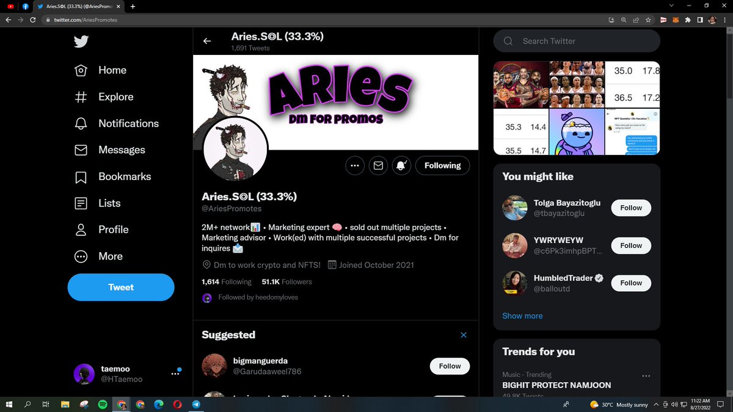This screenshot has height=412, width=733.
Task: Open the Chrome profile avatar
Action: 712,20
